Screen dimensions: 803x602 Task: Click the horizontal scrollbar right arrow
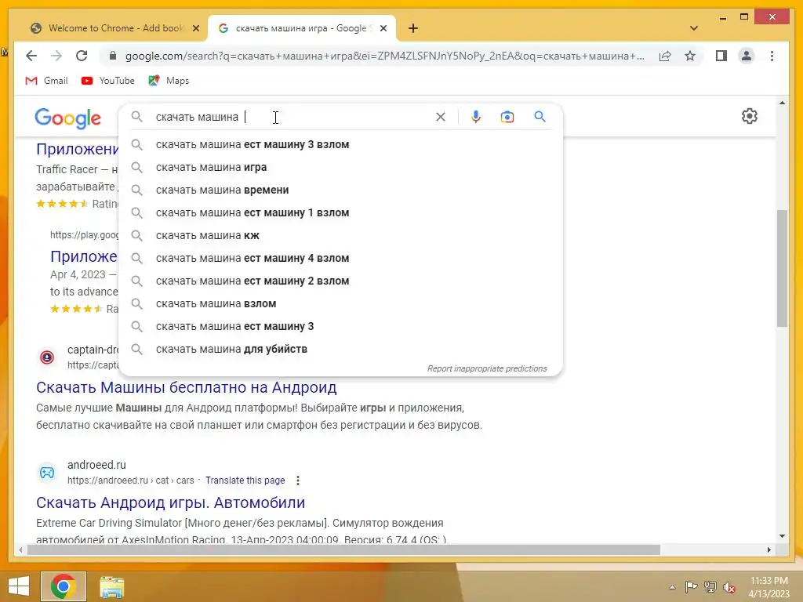(768, 549)
